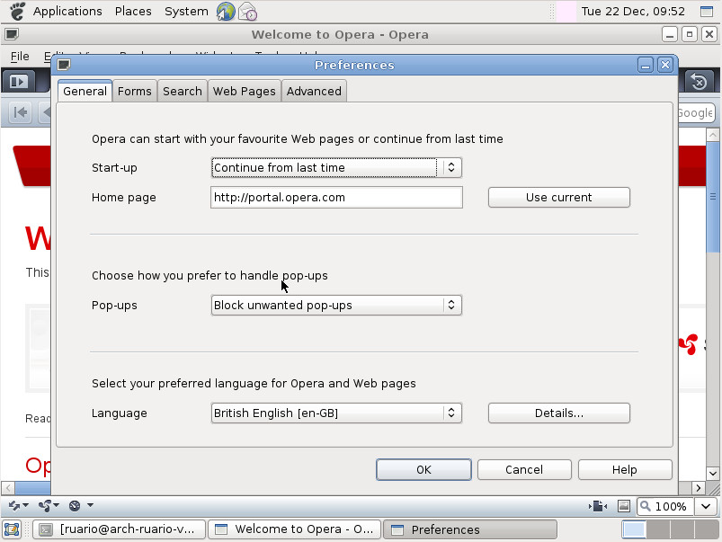Open the Start-up combo box
722x542 pixels.
[x=336, y=167]
